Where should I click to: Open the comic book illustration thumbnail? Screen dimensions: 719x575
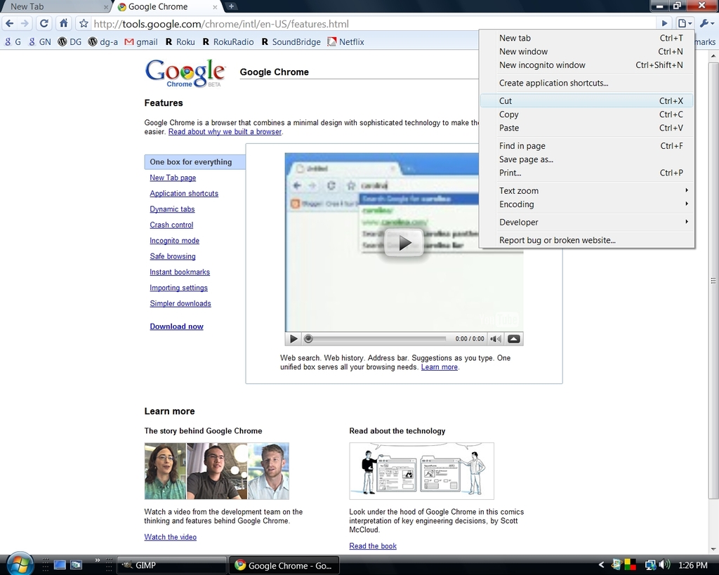[x=421, y=471]
